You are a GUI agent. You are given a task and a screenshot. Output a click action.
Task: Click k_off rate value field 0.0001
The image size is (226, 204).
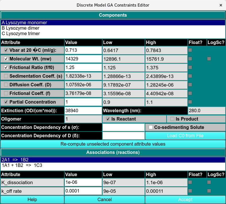point(83,191)
